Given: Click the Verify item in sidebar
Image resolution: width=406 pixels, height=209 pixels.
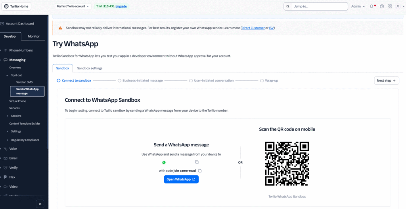Looking at the screenshot, I should click(x=13, y=167).
